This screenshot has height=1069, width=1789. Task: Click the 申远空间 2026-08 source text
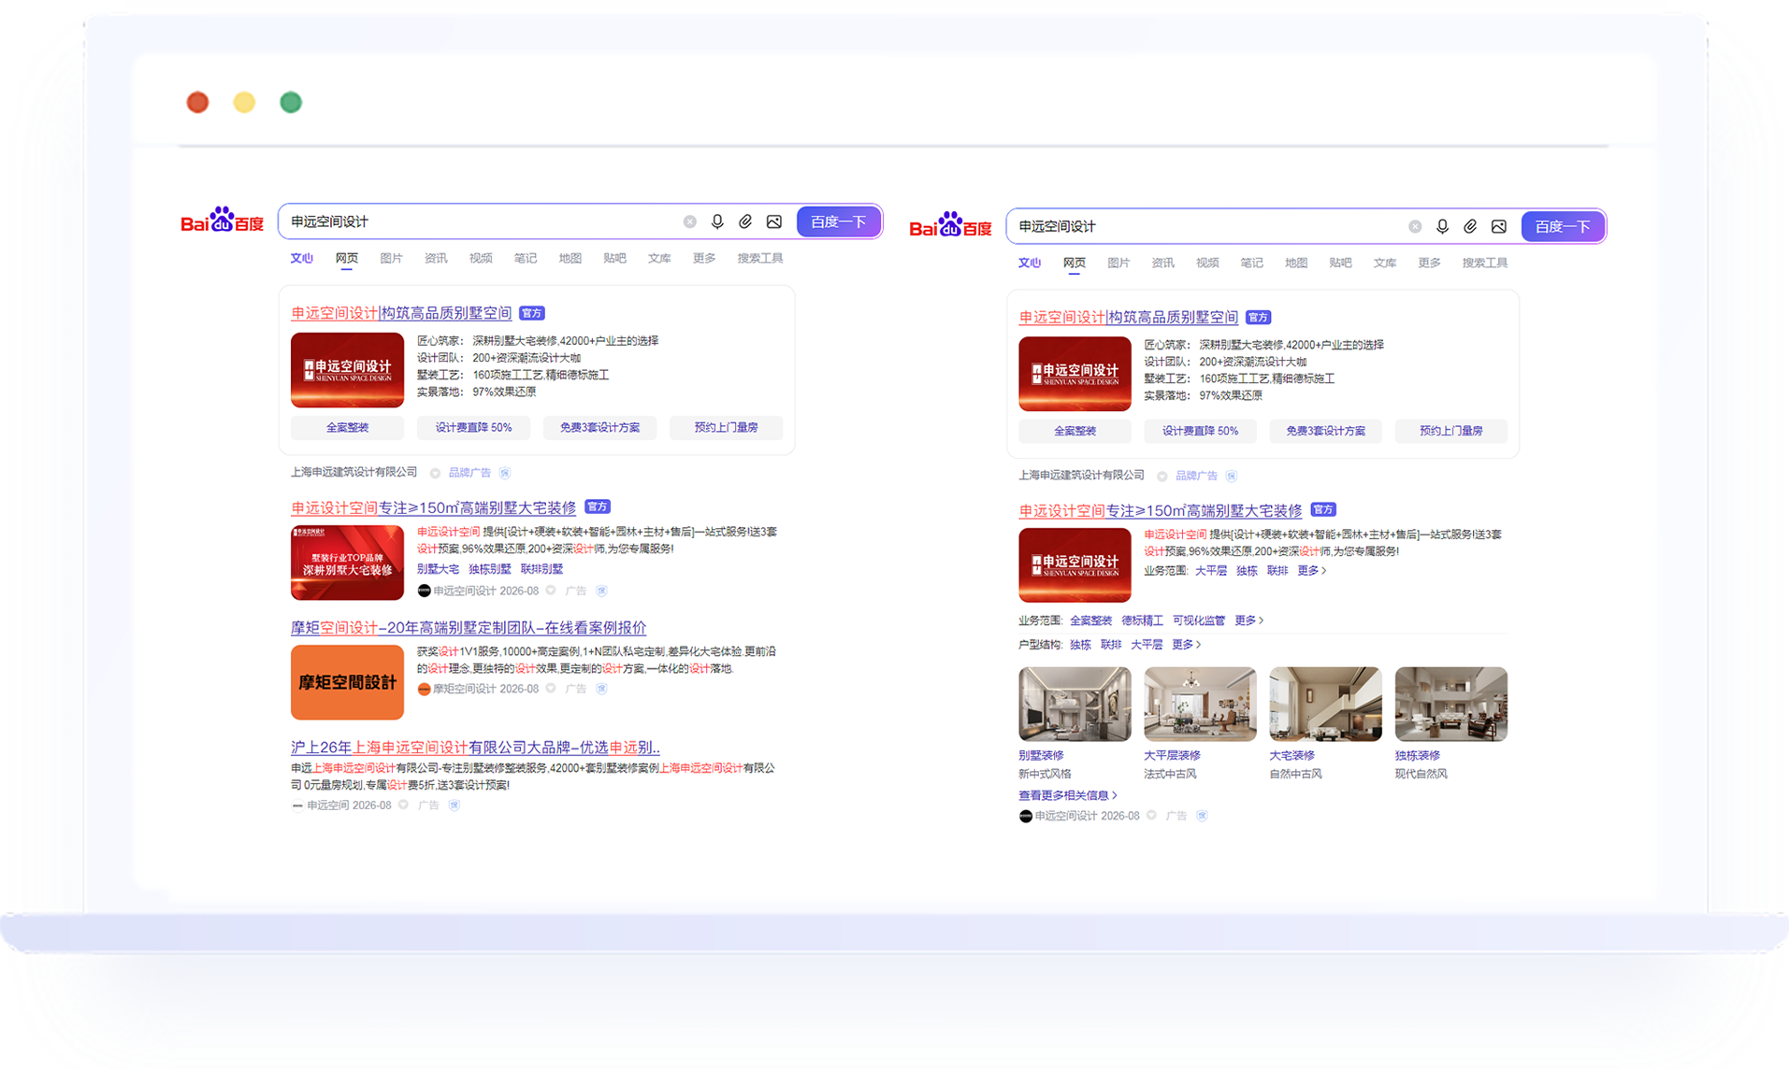[349, 805]
